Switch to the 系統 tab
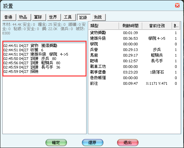The image size is (184, 148). point(99,17)
